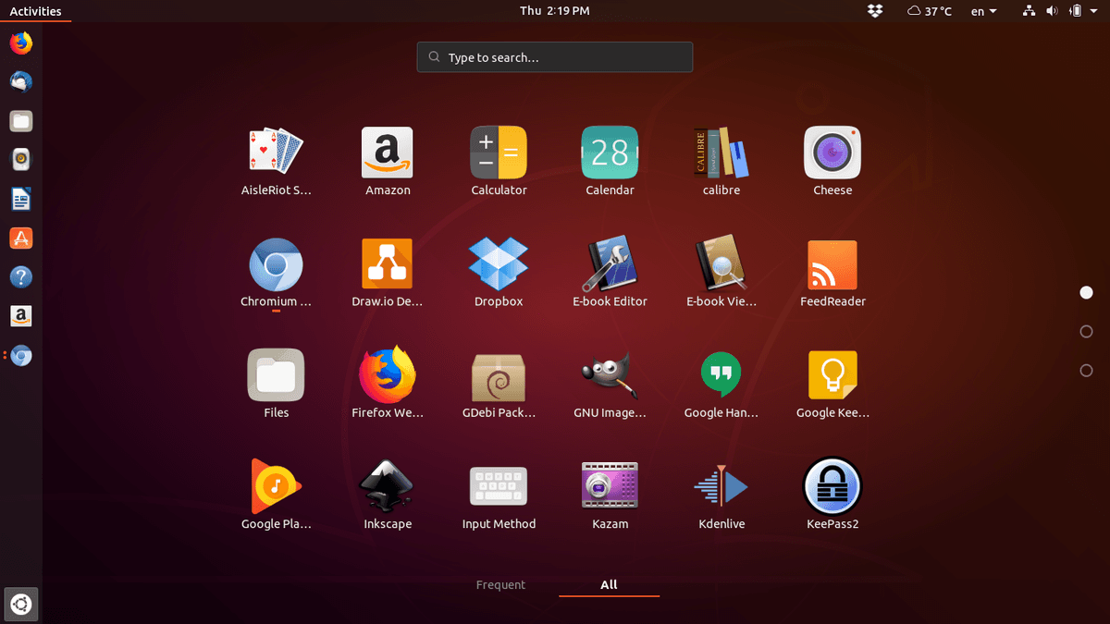Image resolution: width=1110 pixels, height=624 pixels.
Task: Open the system menu arrow in top bar
Action: 1095,11
